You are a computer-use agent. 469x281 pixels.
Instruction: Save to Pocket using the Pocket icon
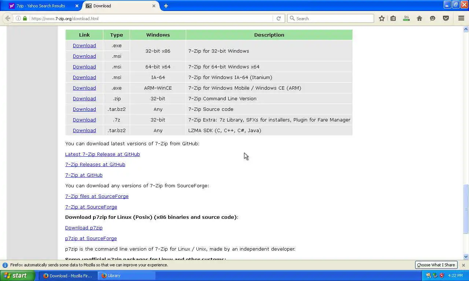[x=446, y=18]
